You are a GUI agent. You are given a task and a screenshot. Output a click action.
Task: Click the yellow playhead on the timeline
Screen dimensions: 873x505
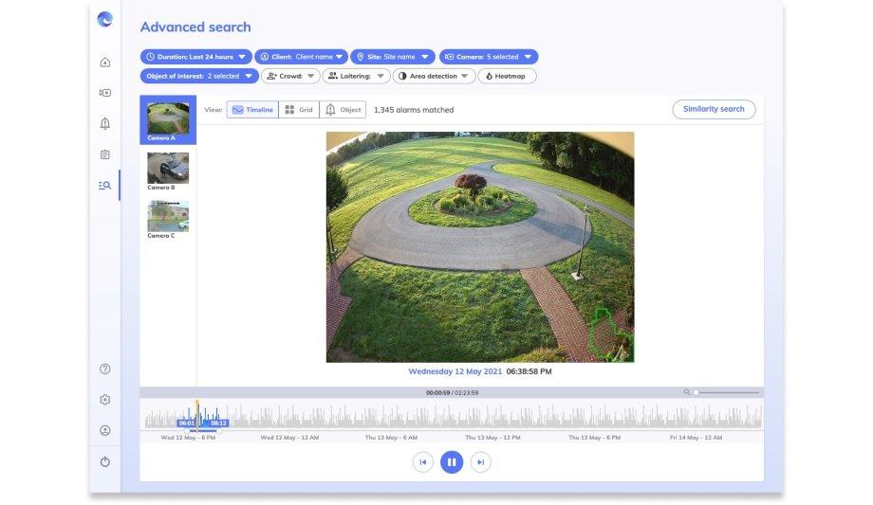[x=197, y=414]
